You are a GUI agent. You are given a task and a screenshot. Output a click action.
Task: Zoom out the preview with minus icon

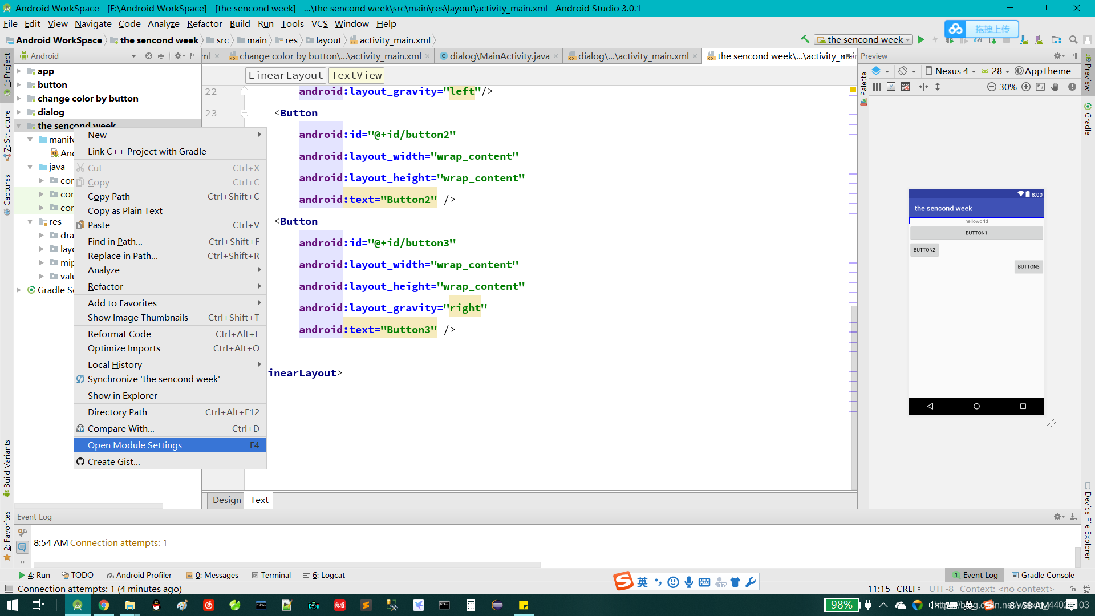tap(992, 87)
